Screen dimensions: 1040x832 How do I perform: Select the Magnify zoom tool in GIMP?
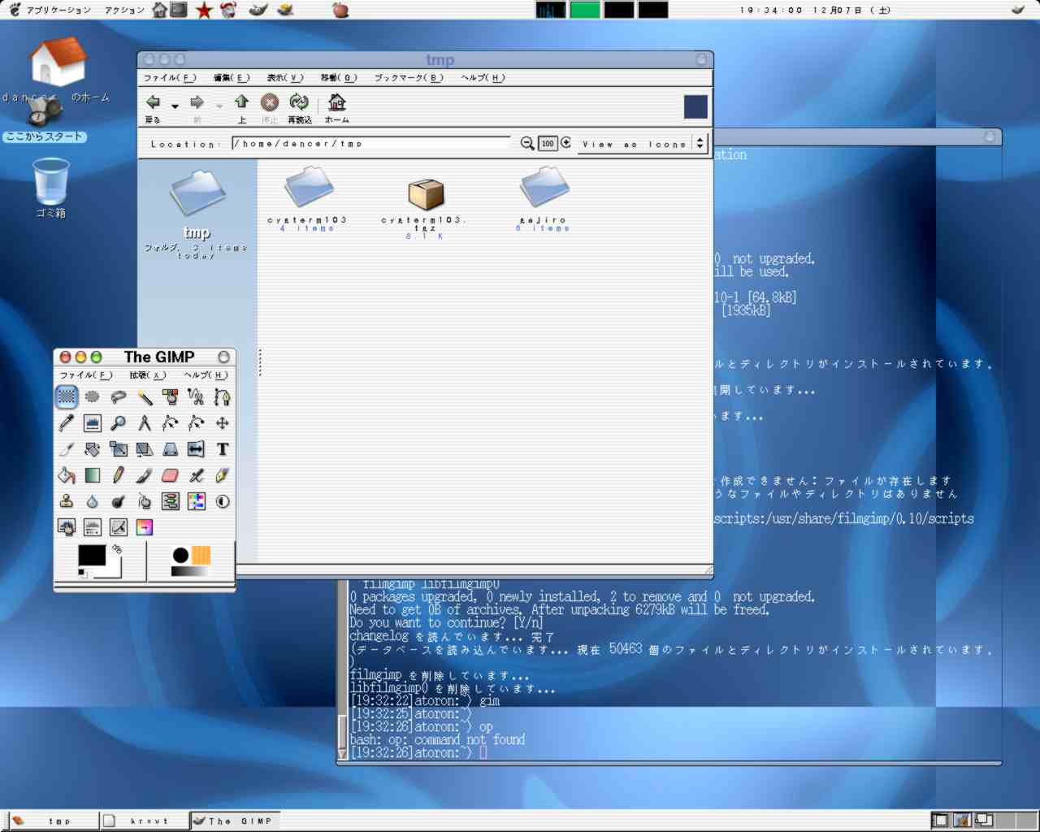[119, 422]
